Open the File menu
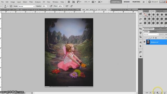The image size is (167, 94). point(2,2)
